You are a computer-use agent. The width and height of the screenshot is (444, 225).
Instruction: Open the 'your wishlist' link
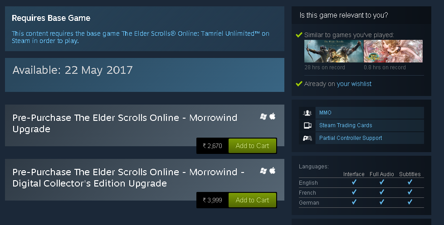pos(354,84)
